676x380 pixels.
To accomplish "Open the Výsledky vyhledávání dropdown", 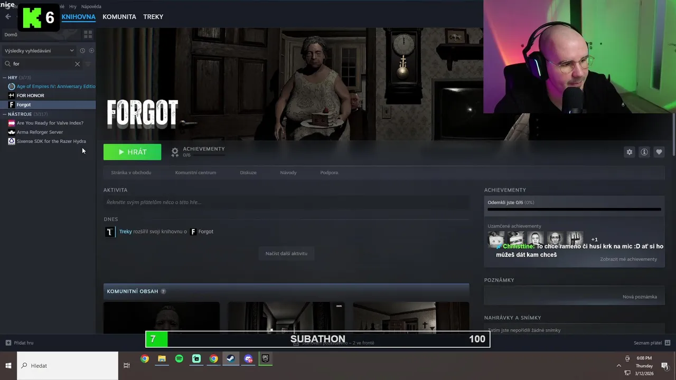I will click(x=39, y=51).
